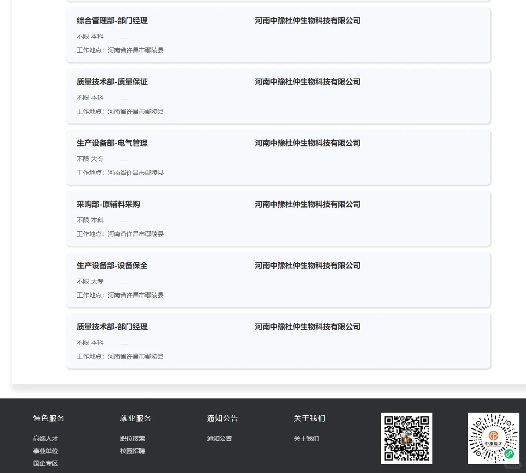This screenshot has height=473, width=526.
Task: Click company name in 生产设备部-设备保全 card
Action: tap(308, 265)
